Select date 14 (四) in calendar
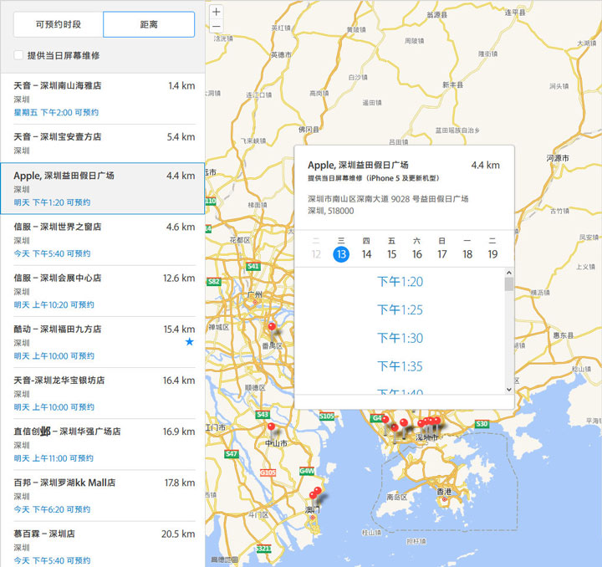The width and height of the screenshot is (602, 567). (366, 254)
